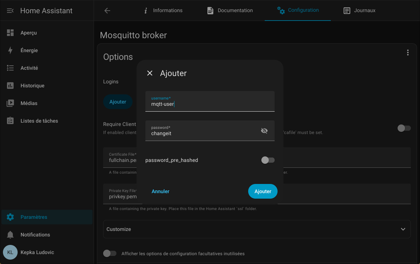Toggle the Require Client Certificate switch

point(404,128)
